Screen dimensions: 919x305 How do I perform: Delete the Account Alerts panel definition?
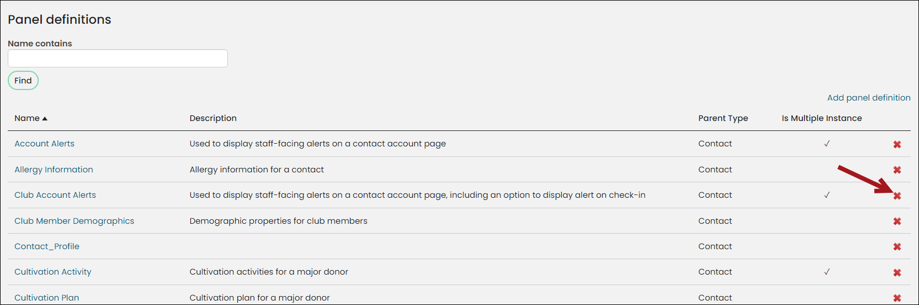[897, 144]
